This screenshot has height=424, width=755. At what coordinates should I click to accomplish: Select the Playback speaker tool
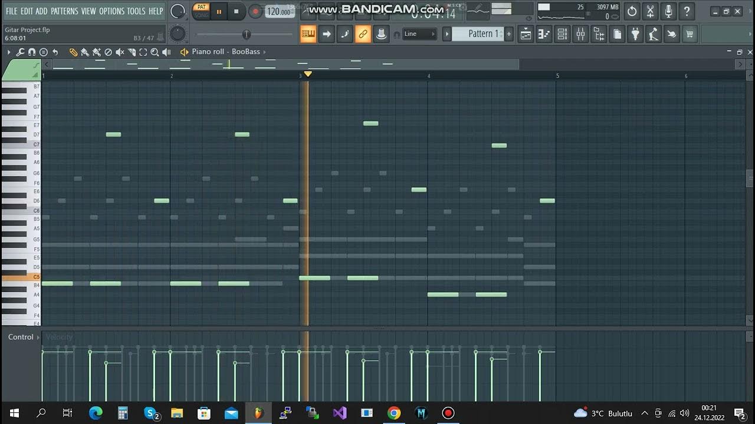coord(166,52)
